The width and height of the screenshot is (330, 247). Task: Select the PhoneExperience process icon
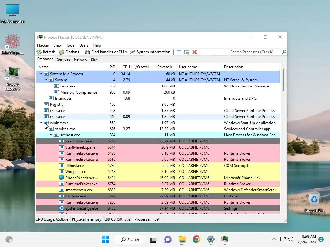click(62, 178)
